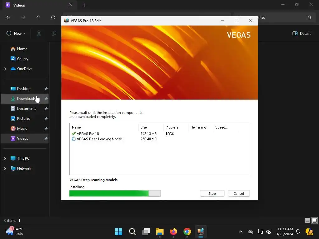Go forward in File Explorer
Screen dimensions: 319x239
(23, 17)
